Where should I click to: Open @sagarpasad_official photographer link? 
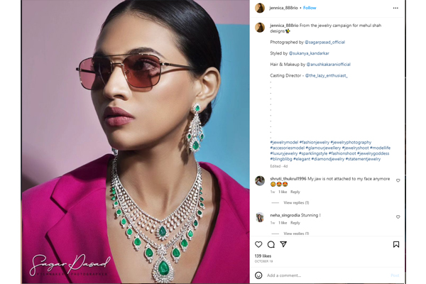(324, 42)
